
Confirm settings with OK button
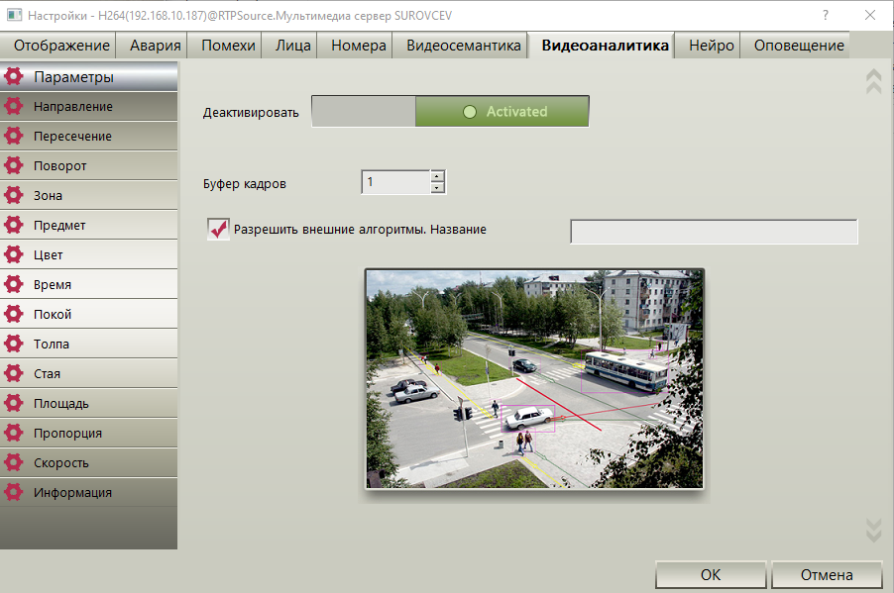711,575
